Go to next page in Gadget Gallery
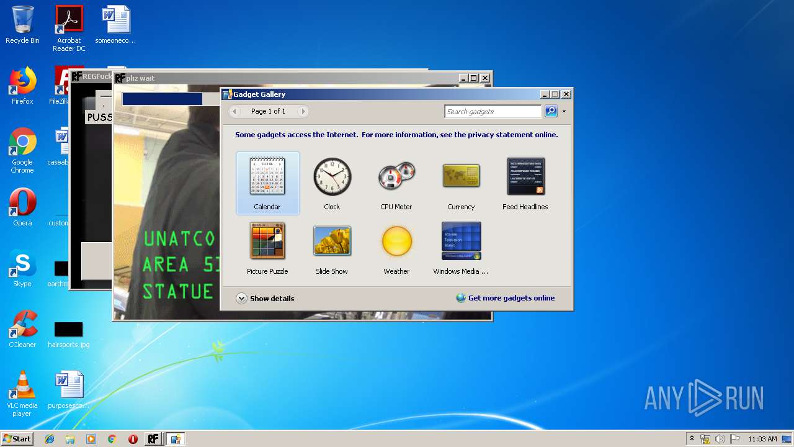The width and height of the screenshot is (794, 447). [x=303, y=111]
